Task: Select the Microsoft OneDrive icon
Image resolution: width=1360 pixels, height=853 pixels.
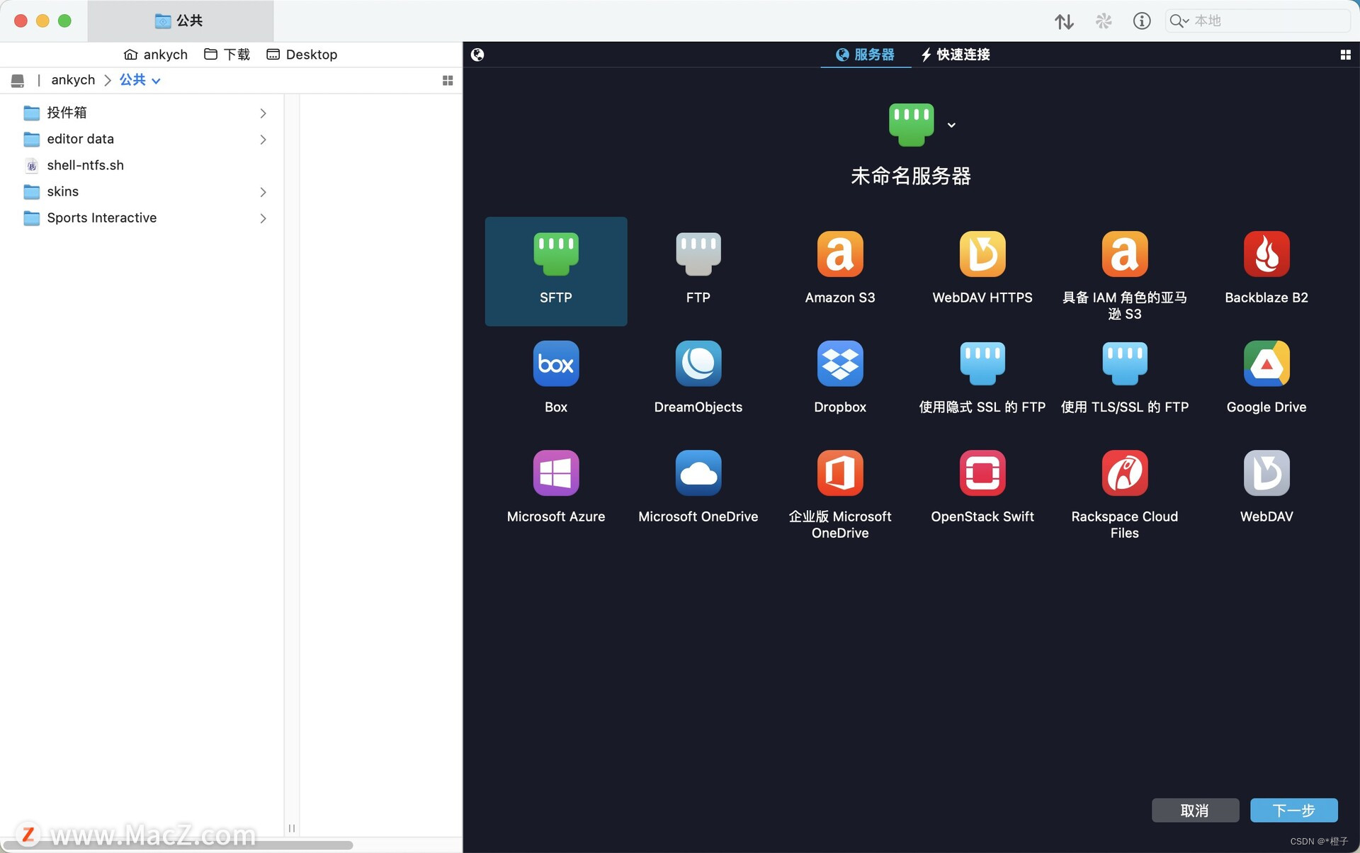Action: (x=698, y=473)
